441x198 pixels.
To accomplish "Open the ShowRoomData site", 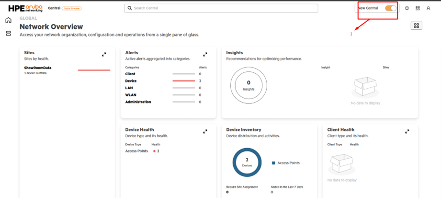I will [x=38, y=68].
